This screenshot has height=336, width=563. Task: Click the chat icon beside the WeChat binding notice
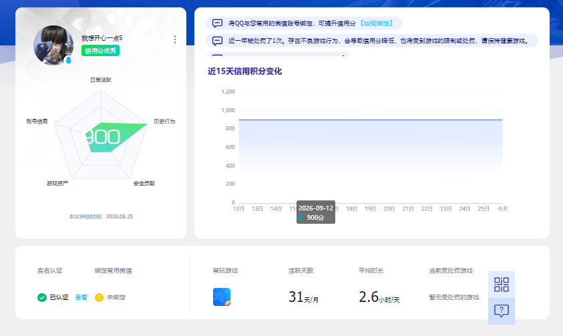(x=217, y=23)
